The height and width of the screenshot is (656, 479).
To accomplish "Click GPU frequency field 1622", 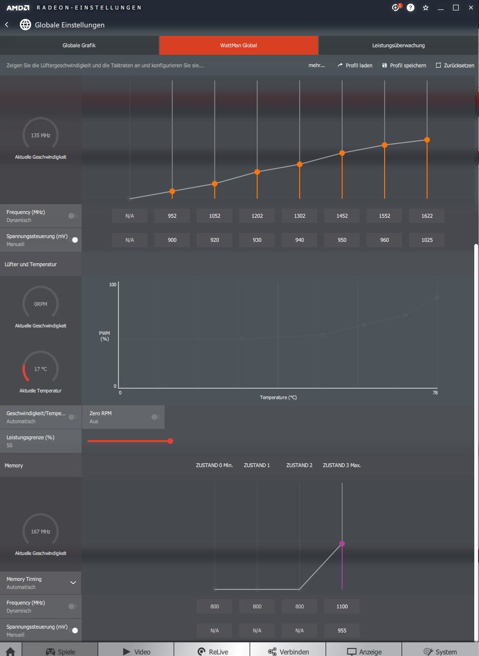I will click(427, 216).
